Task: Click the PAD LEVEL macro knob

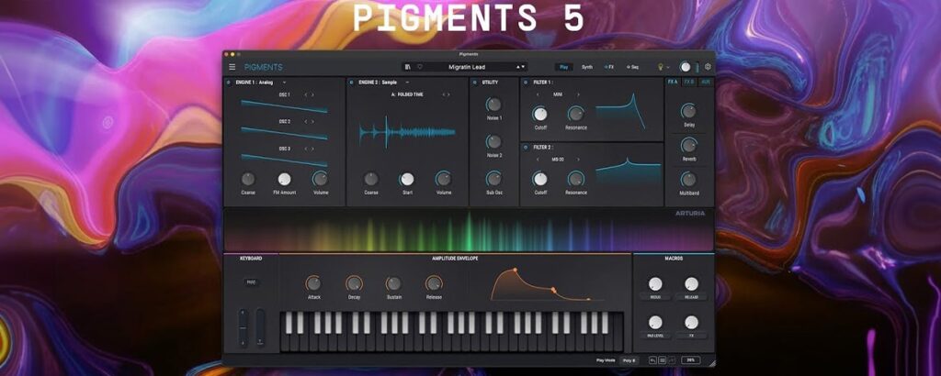Action: click(655, 322)
